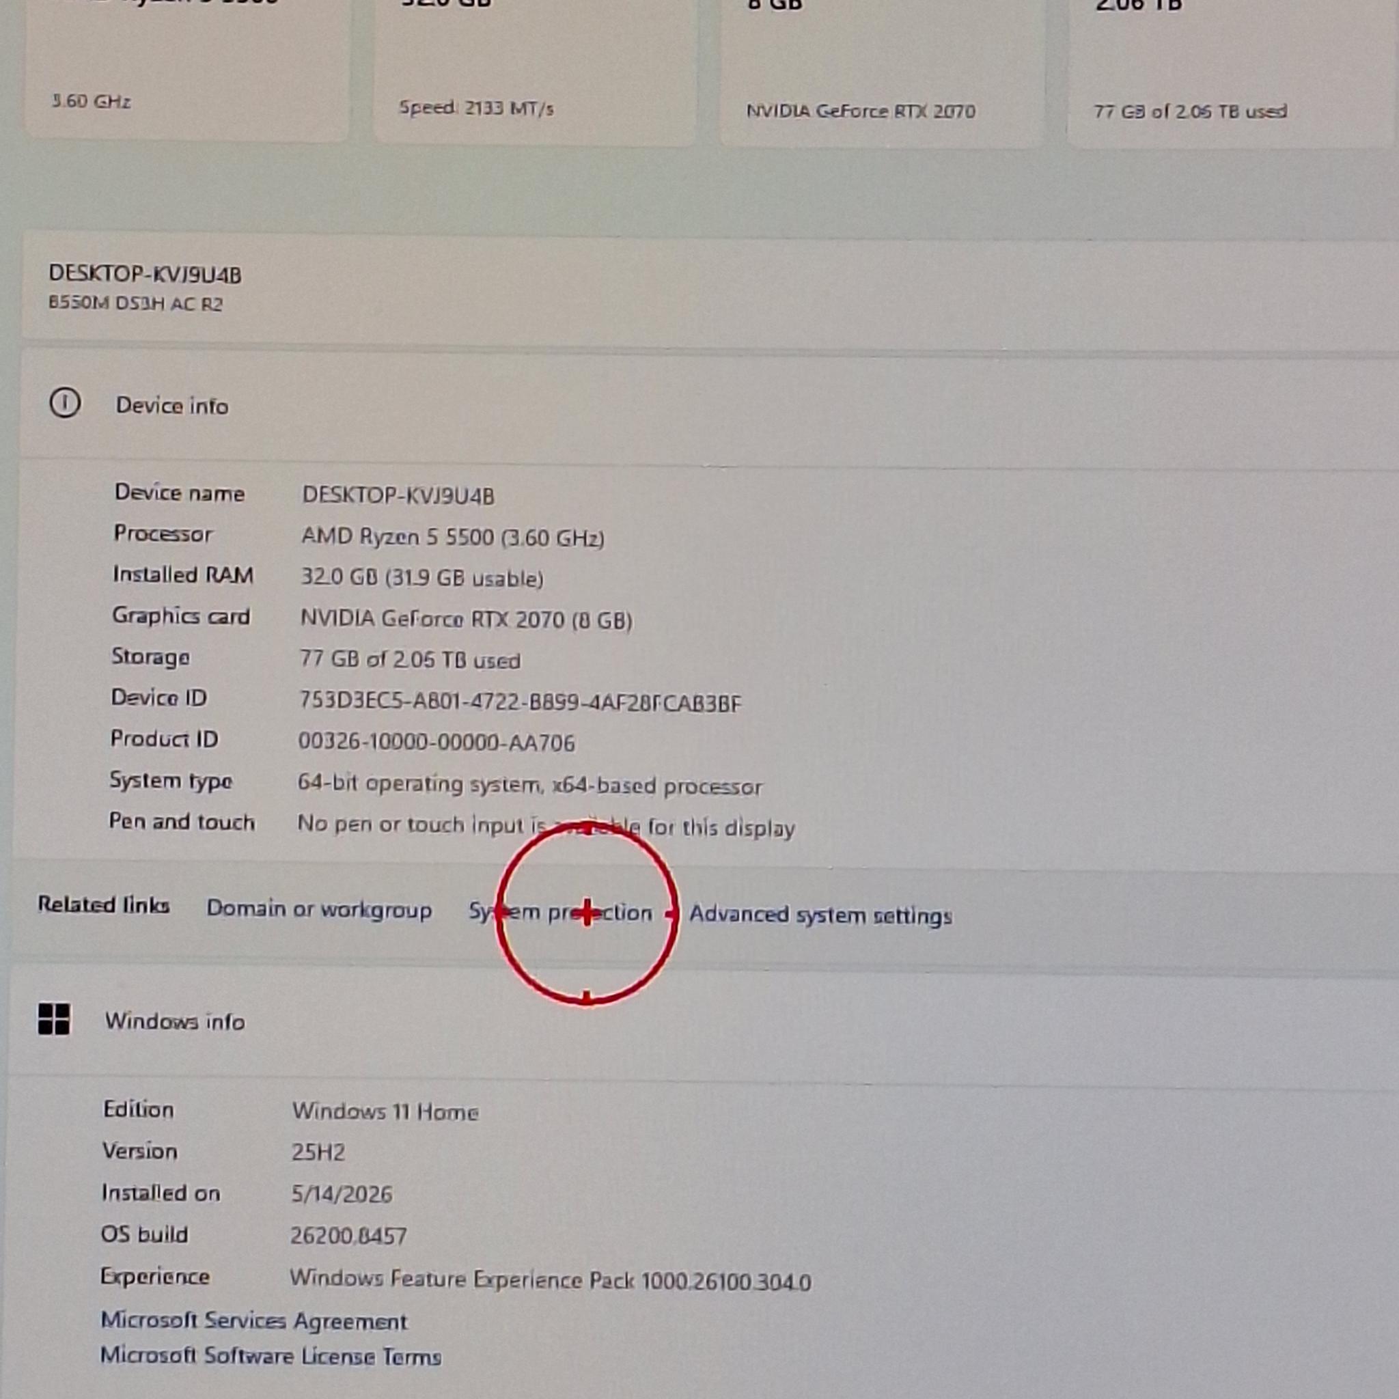
Task: Select OS build value 26200.8457
Action: pyautogui.click(x=348, y=1235)
